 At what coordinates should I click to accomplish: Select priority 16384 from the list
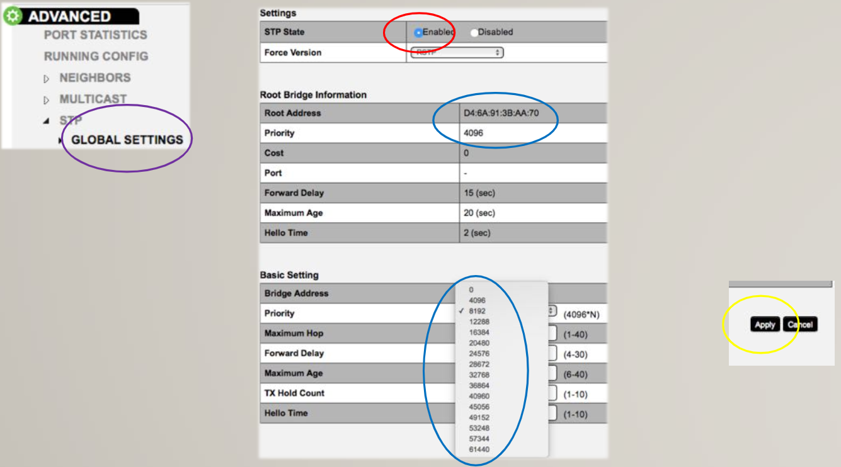click(479, 332)
